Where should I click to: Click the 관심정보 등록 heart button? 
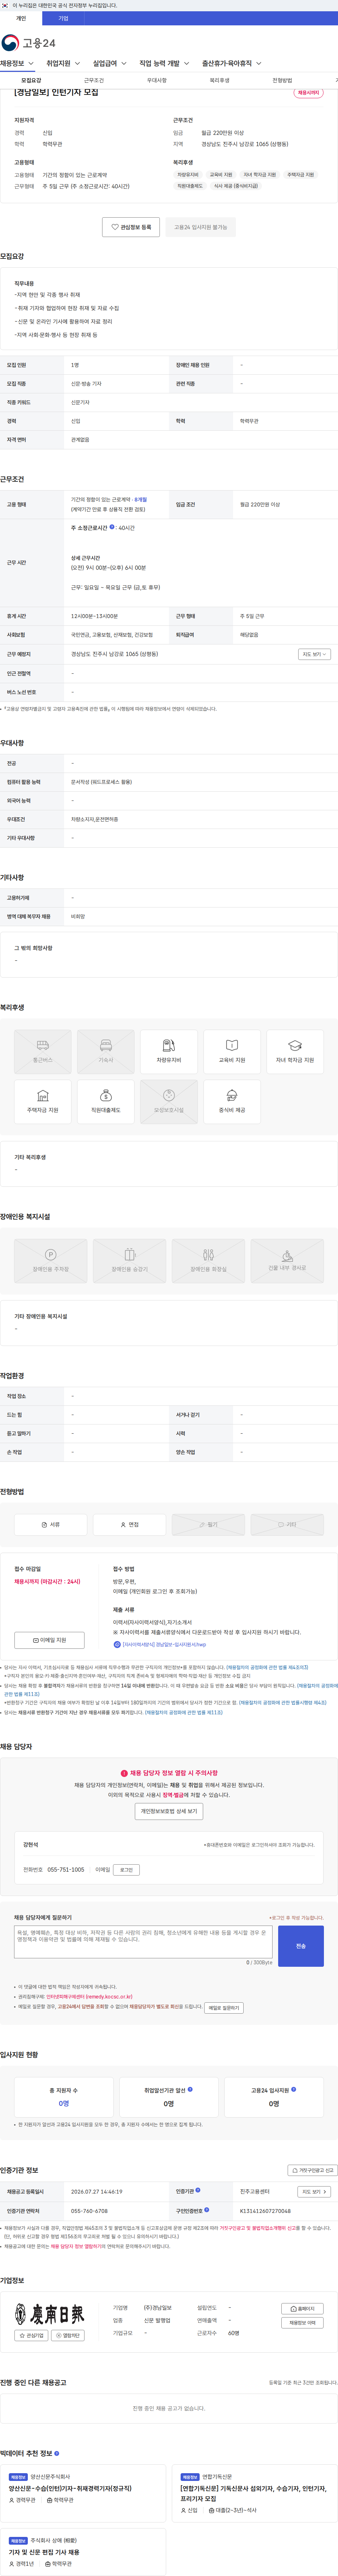point(131,227)
